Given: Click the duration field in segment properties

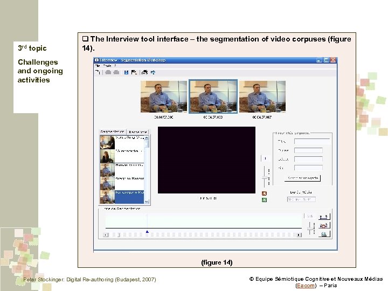Looking at the screenshot, I should tap(308, 150).
